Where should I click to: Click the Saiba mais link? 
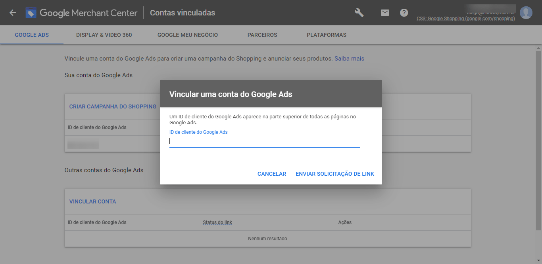point(349,59)
